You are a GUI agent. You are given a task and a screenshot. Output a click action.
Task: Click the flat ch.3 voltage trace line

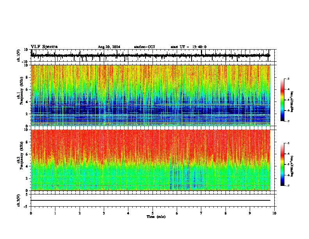151,200
